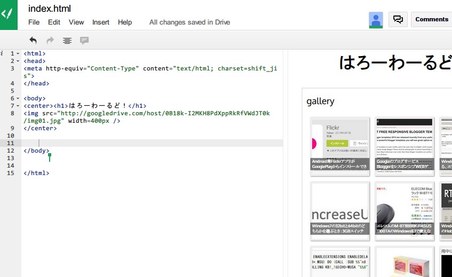452x277 pixels.
Task: Click the Comments button
Action: [432, 19]
